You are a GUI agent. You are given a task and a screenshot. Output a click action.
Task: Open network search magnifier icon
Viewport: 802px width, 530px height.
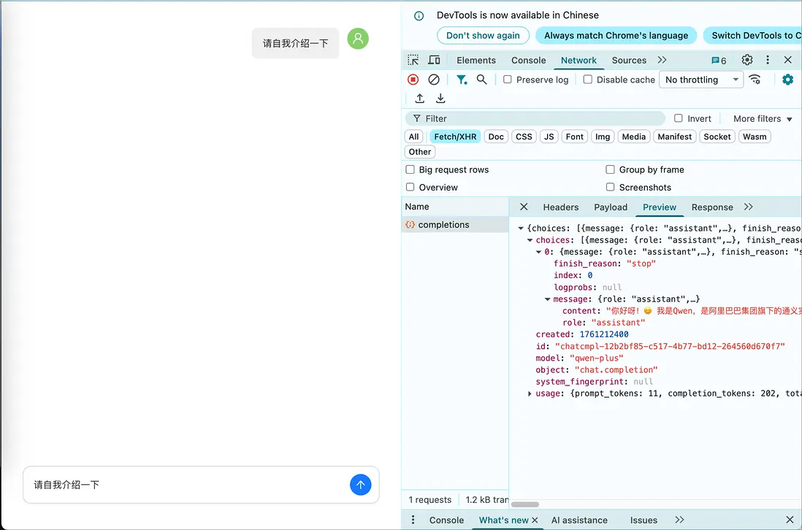click(x=482, y=80)
